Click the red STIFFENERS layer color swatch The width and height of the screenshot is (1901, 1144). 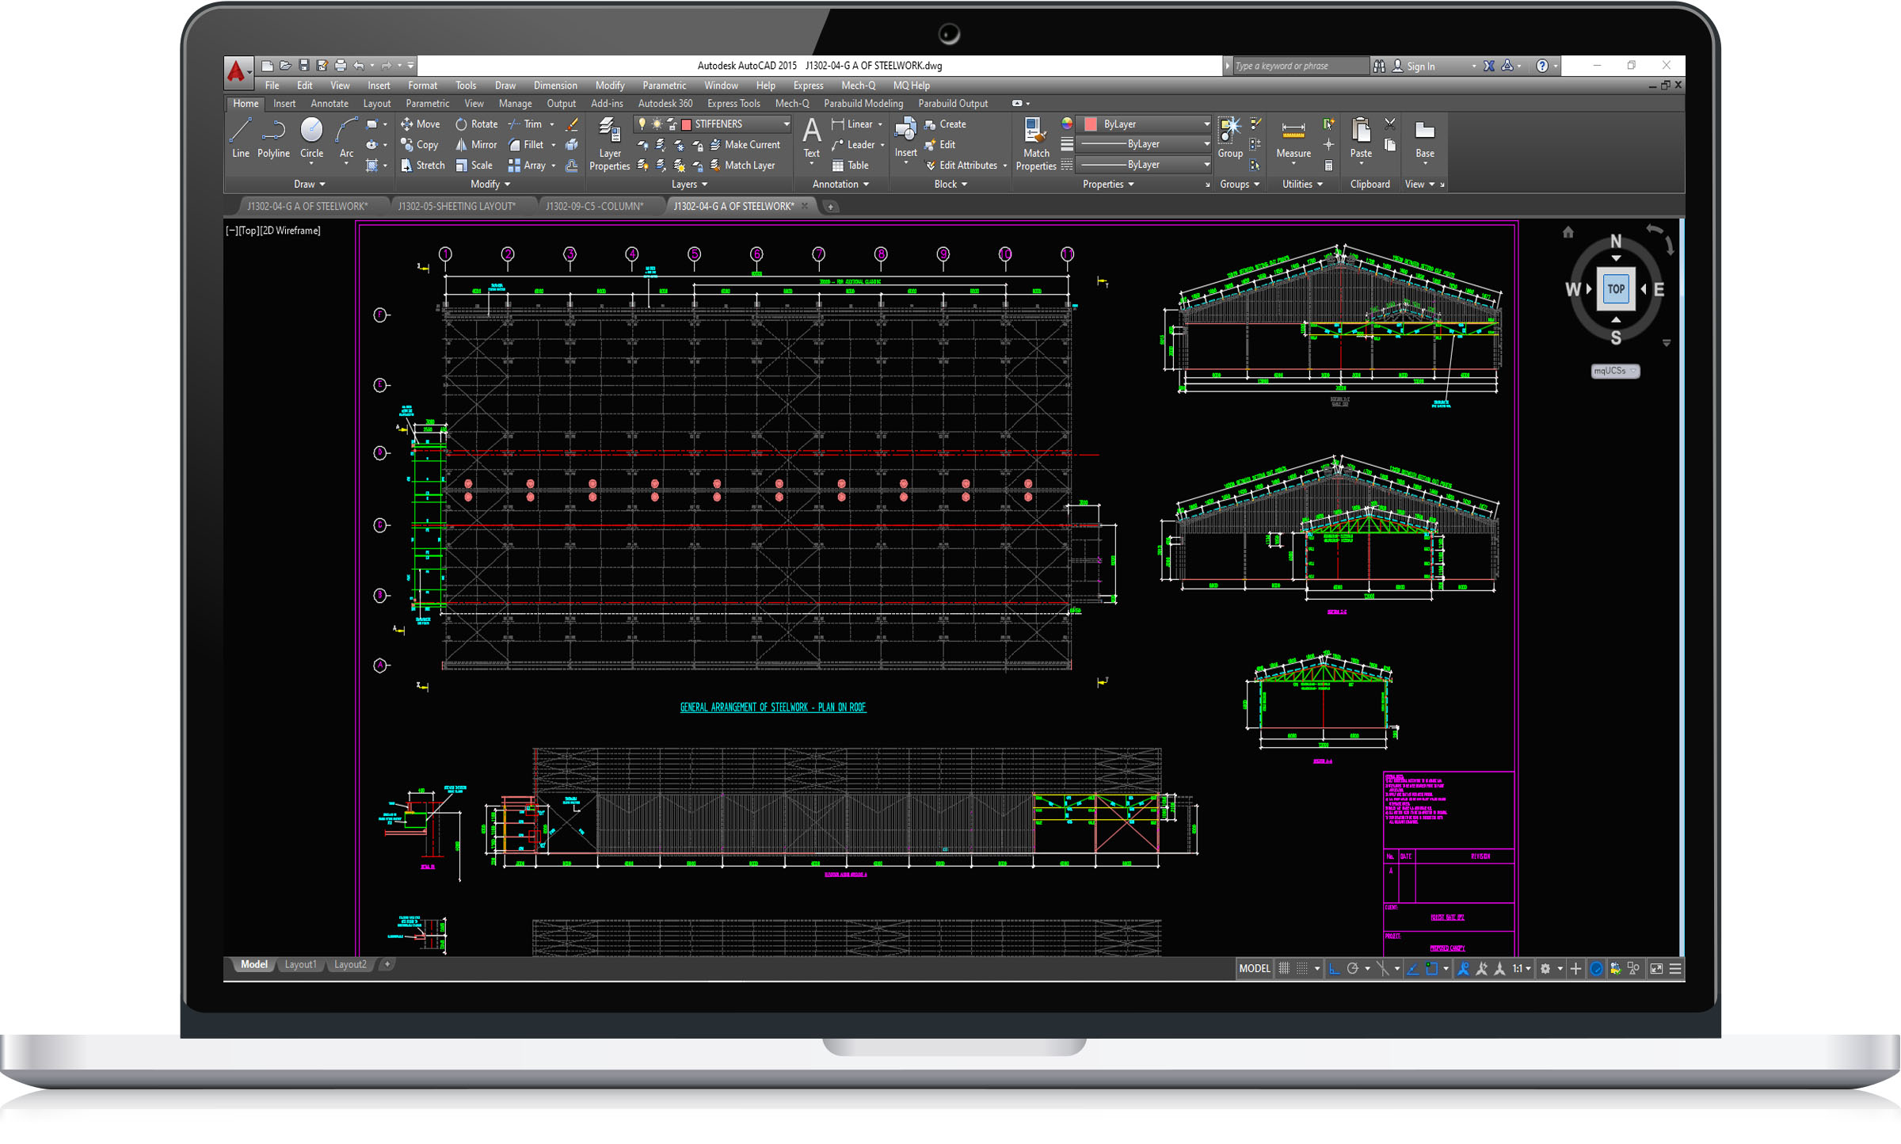[687, 124]
